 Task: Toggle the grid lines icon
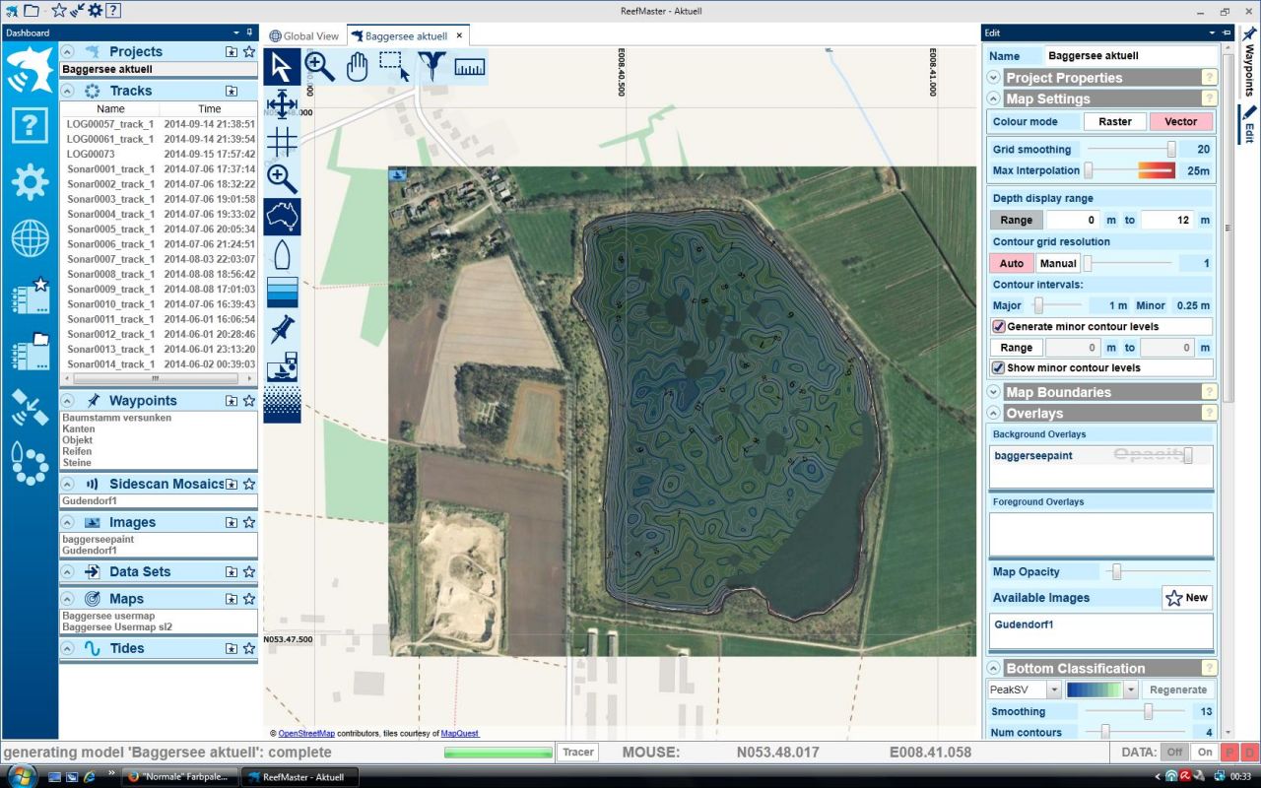pos(282,142)
